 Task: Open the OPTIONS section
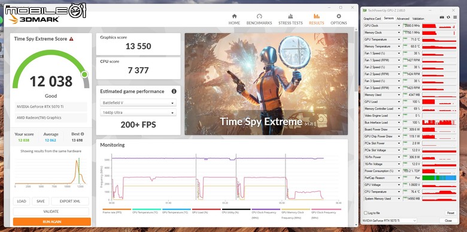339,19
